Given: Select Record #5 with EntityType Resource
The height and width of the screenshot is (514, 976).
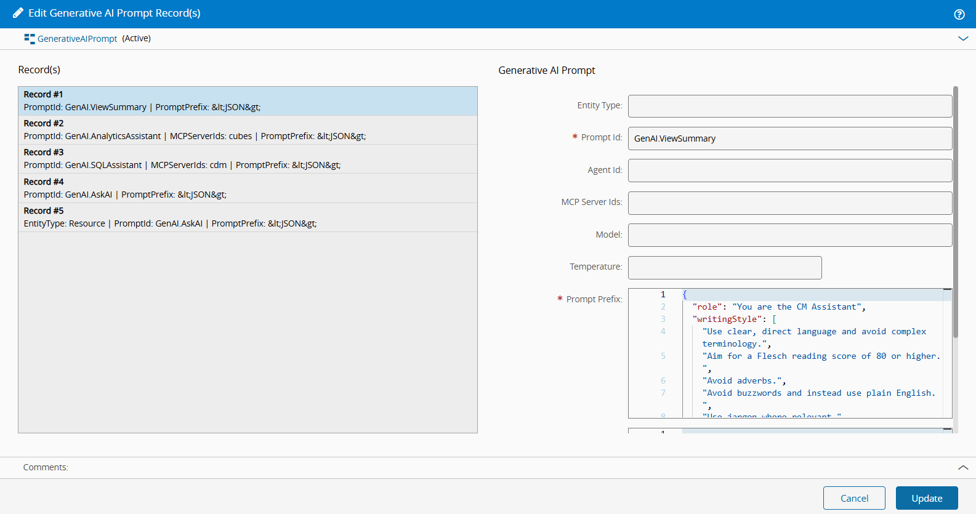Looking at the screenshot, I should click(248, 217).
